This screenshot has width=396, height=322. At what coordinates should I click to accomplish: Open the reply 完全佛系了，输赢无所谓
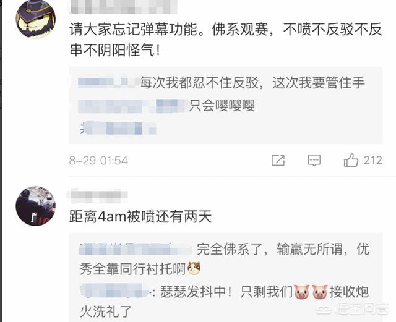coord(224,259)
